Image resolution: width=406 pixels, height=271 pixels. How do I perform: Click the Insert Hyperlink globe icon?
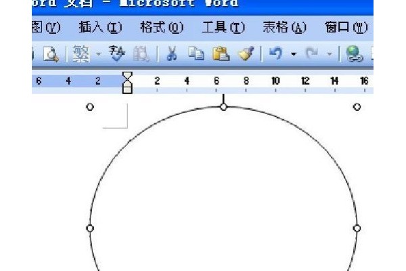tap(355, 54)
